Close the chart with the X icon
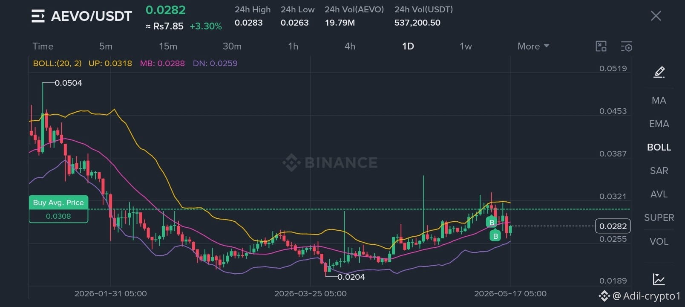Screen dimensions: 685x307 coord(656,16)
